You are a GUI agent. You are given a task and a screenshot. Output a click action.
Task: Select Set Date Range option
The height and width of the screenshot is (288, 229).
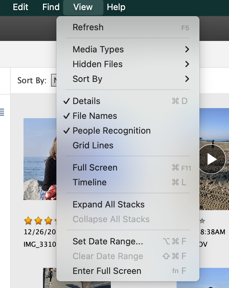click(108, 241)
